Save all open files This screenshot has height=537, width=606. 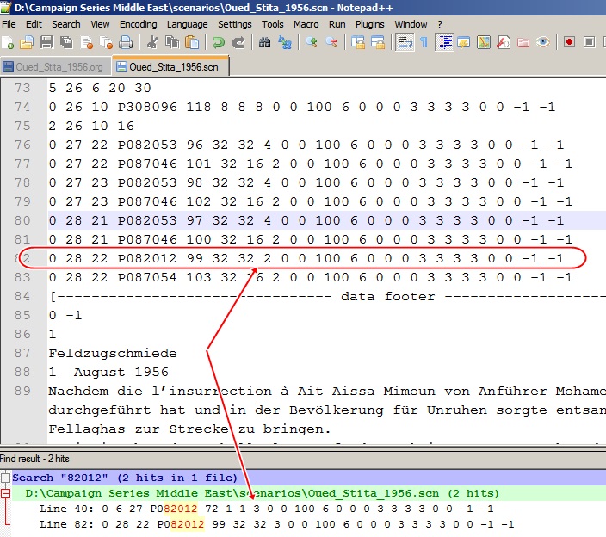(66, 42)
